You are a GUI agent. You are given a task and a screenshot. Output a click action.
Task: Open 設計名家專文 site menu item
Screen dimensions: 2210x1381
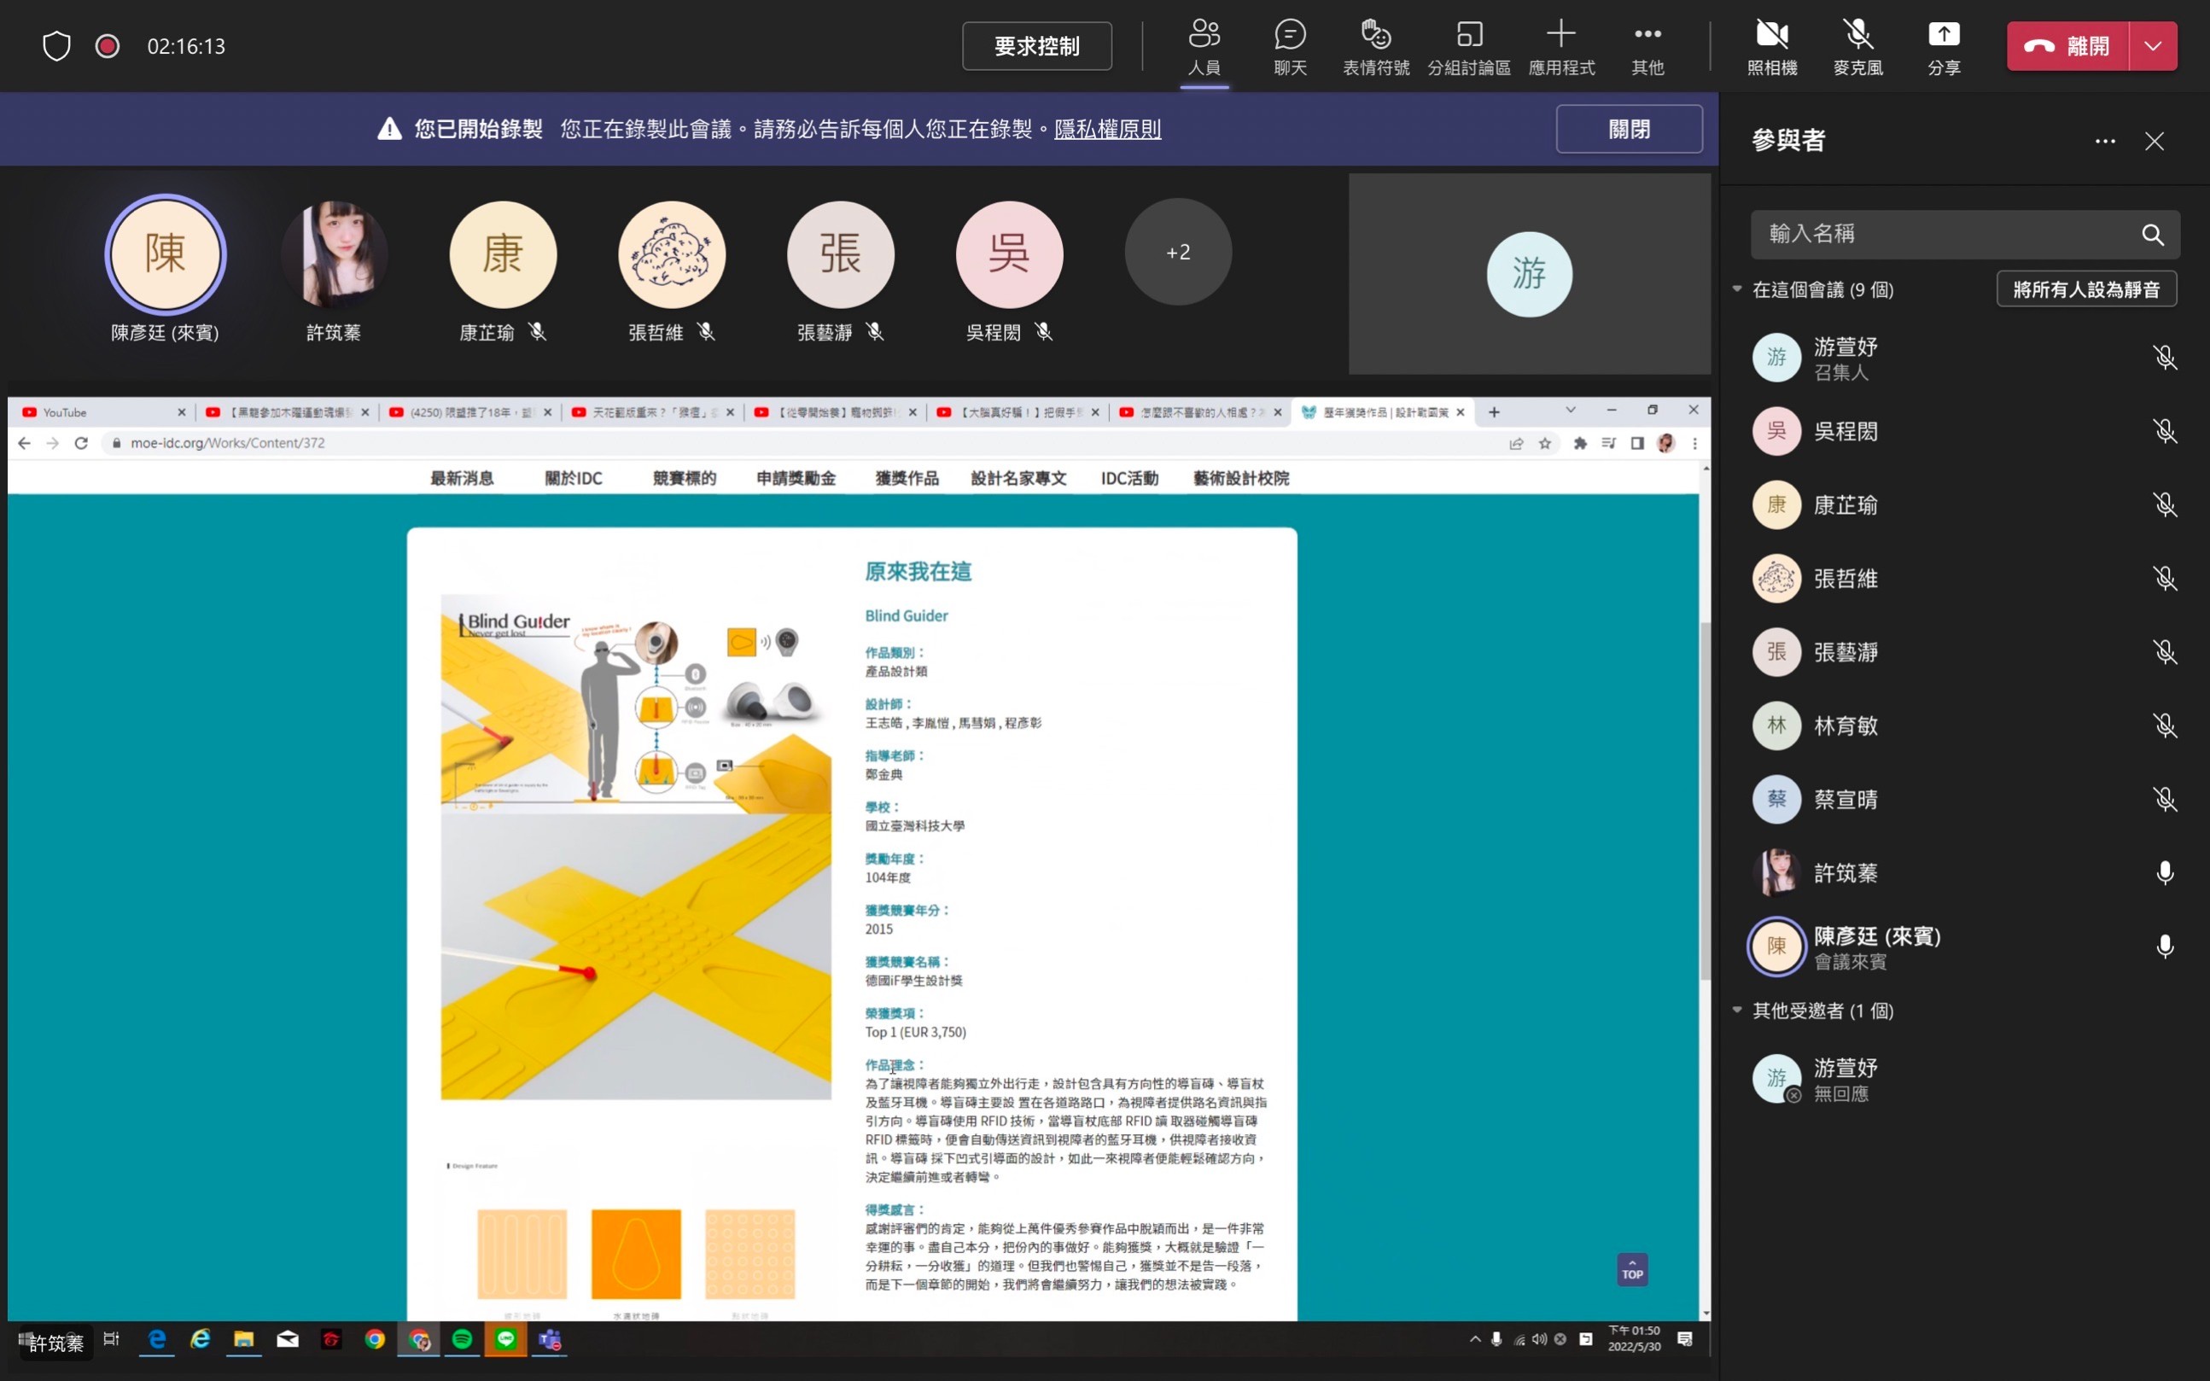[x=1018, y=478]
